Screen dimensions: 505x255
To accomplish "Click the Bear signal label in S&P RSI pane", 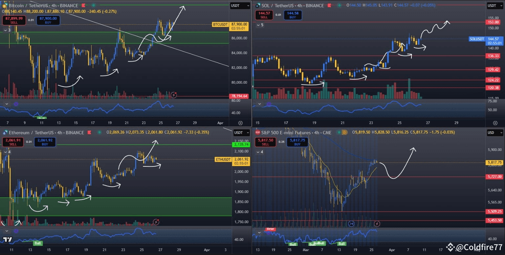I will [x=271, y=229].
